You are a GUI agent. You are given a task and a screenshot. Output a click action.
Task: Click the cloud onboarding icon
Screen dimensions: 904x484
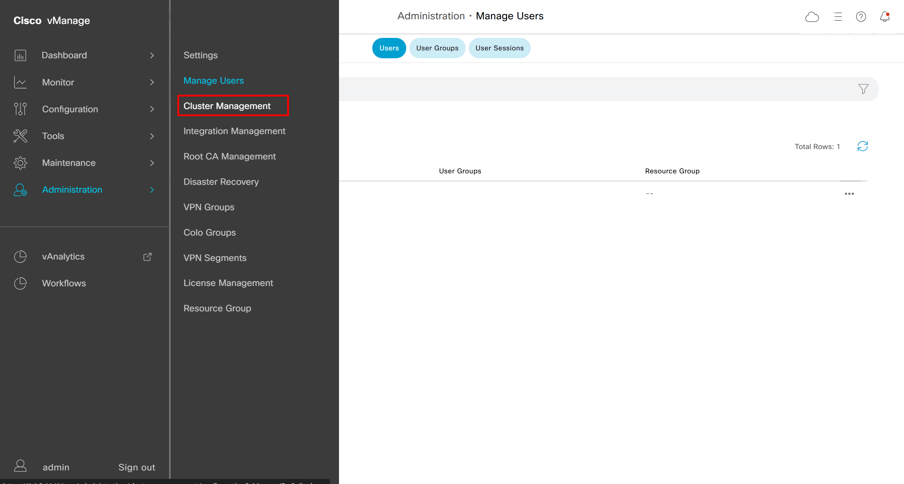coord(812,17)
